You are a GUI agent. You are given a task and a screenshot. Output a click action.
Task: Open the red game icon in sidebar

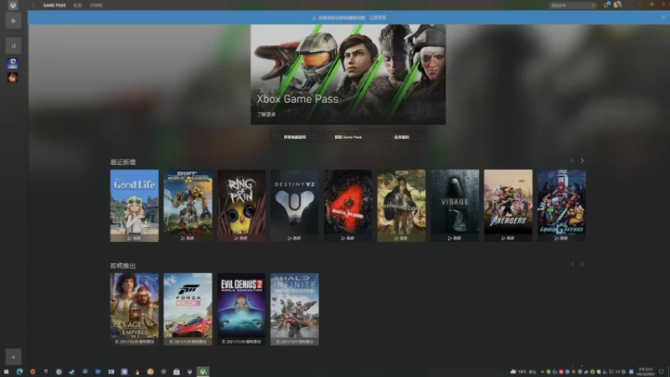(x=13, y=77)
